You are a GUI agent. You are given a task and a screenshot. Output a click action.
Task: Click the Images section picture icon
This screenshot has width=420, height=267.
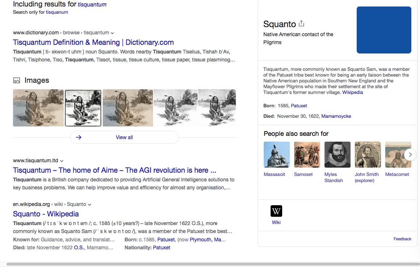click(x=17, y=80)
